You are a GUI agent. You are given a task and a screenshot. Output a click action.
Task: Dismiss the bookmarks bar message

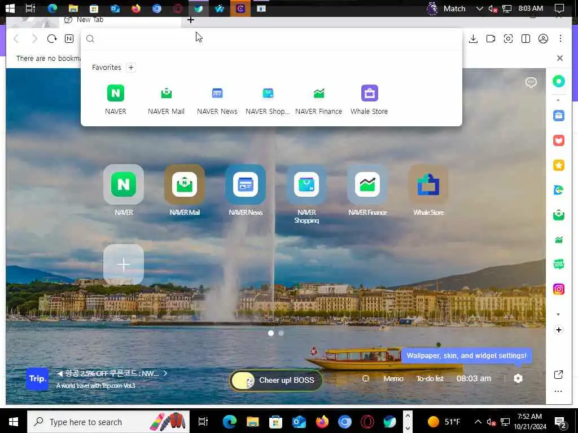click(560, 58)
